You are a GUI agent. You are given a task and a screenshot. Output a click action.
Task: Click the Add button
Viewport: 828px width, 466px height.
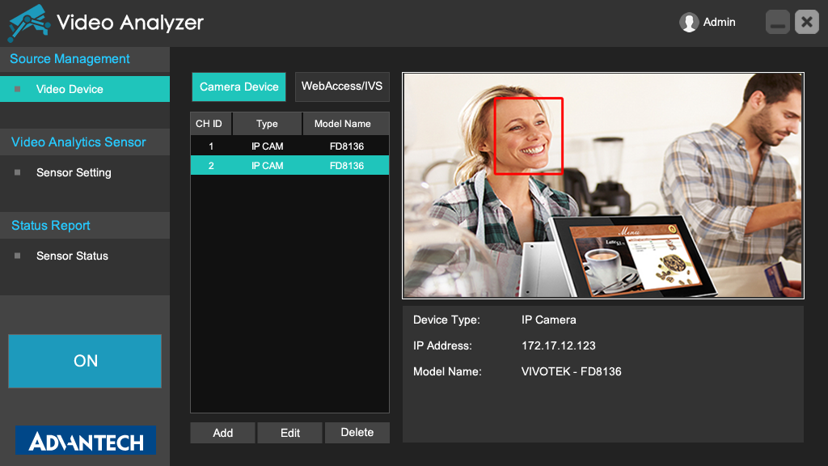pos(223,433)
